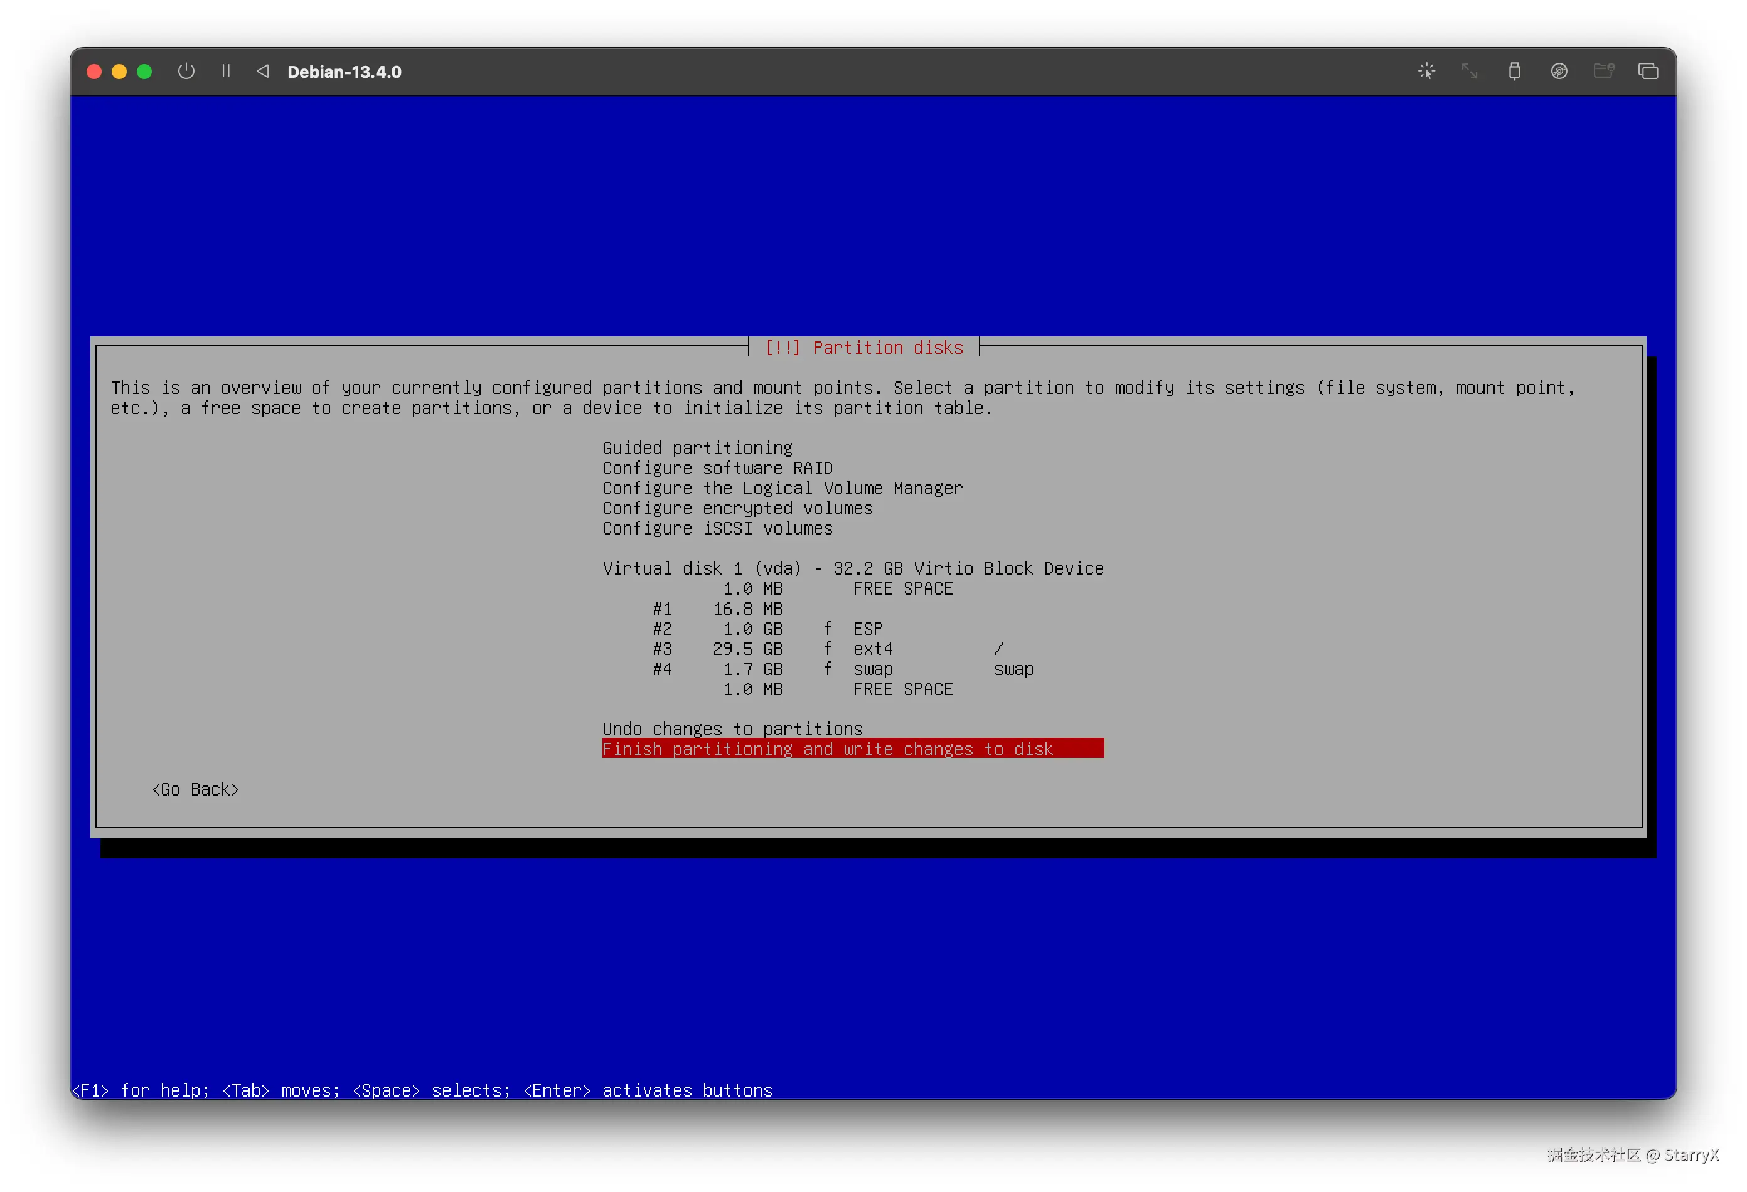Image resolution: width=1747 pixels, height=1192 pixels.
Task: Select Virtual disk 1 (vda) device
Action: click(852, 569)
